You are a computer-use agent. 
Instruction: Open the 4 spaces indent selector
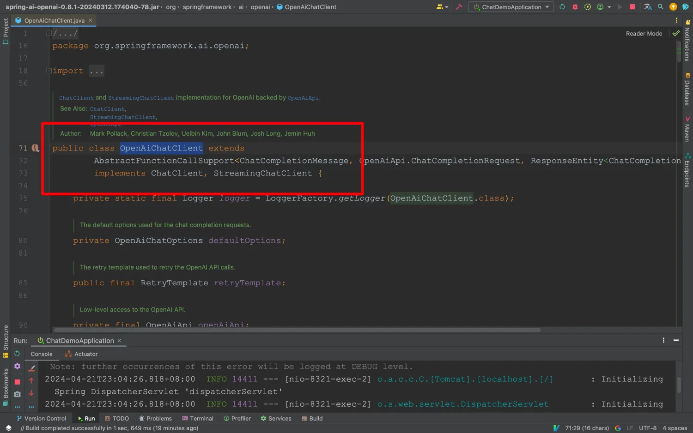(675, 428)
